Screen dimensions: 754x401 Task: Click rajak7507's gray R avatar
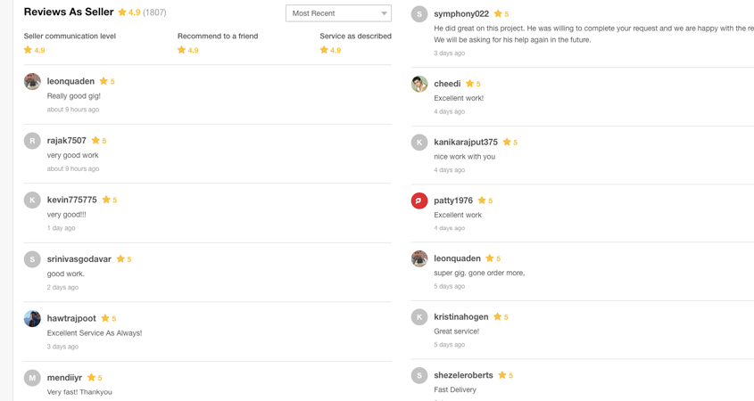(32, 141)
